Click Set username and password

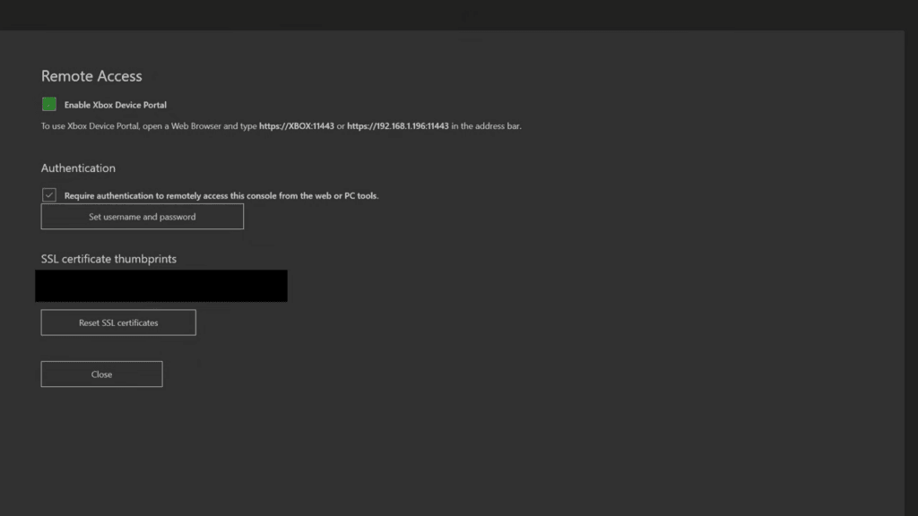[x=142, y=216]
